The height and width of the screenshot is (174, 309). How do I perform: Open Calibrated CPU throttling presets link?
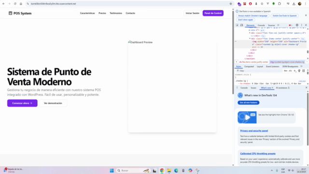pos(258,154)
